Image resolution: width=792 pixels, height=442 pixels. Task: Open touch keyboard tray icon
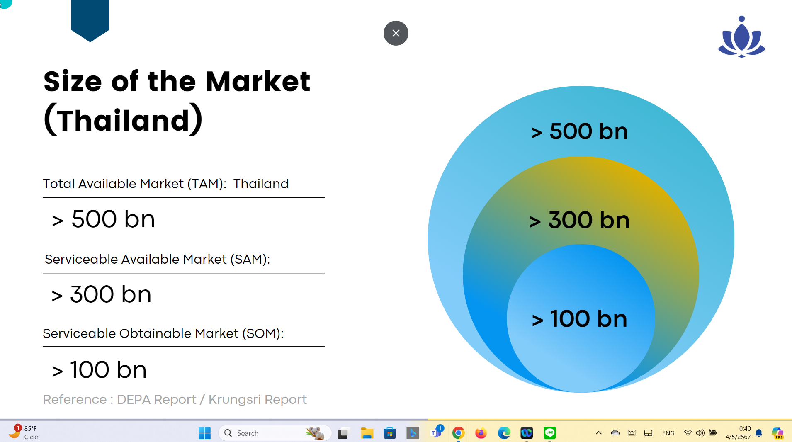coord(632,433)
